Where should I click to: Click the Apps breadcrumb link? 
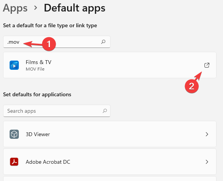[x=15, y=8]
